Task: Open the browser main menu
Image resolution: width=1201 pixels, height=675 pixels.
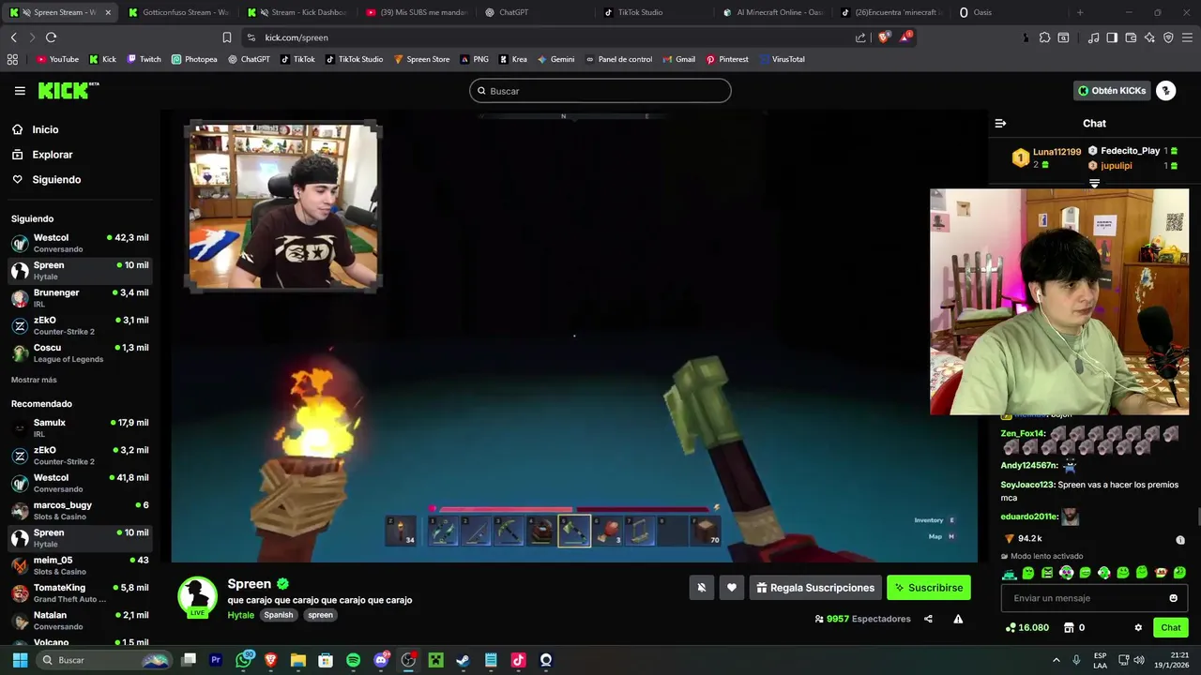Action: pyautogui.click(x=1187, y=37)
